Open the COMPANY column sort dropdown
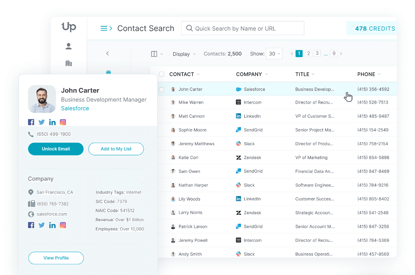 (266, 74)
